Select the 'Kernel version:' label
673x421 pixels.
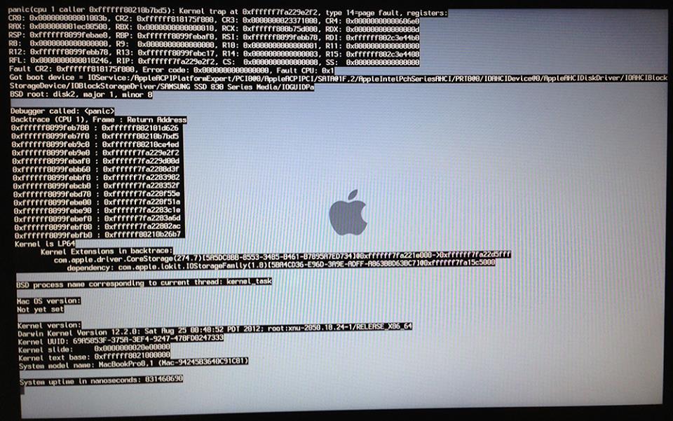49,326
